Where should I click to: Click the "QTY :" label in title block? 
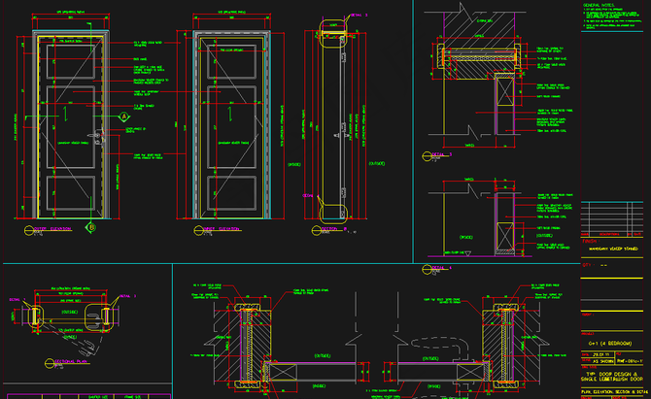point(587,265)
